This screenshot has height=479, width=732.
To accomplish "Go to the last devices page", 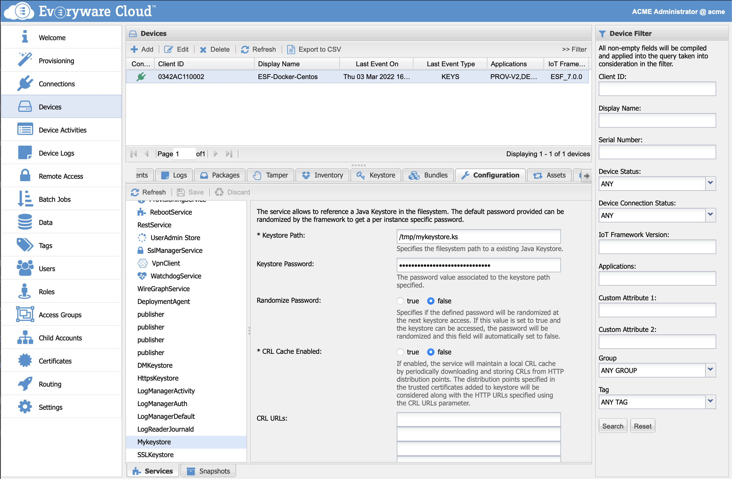I will click(x=229, y=153).
